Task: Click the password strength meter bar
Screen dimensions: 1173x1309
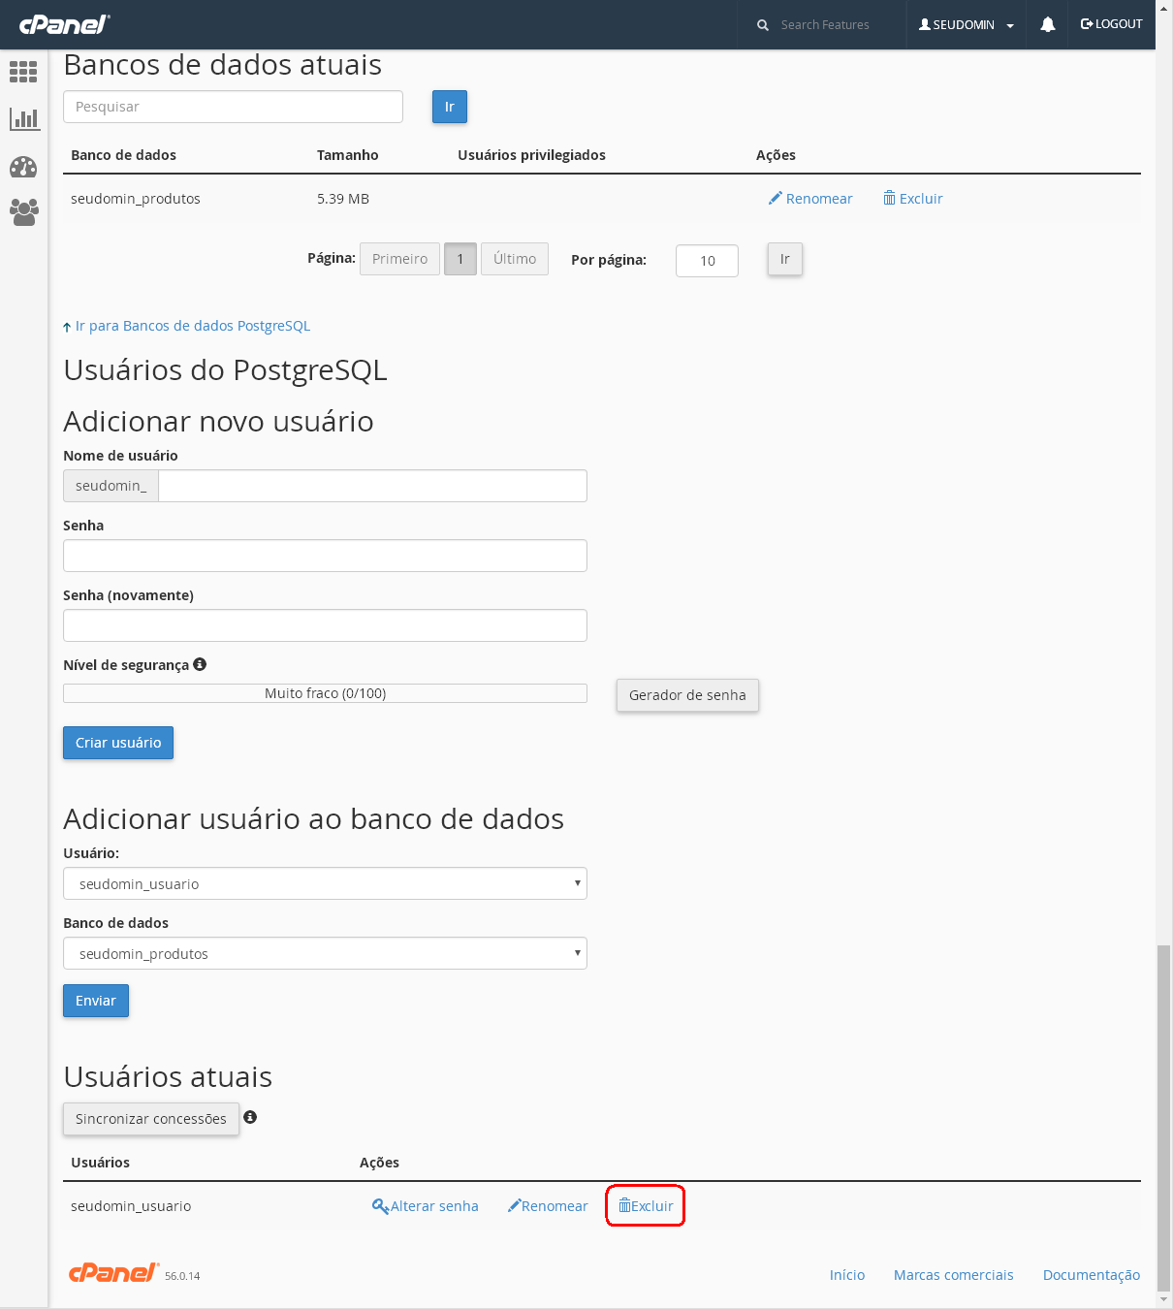Action: click(x=325, y=693)
